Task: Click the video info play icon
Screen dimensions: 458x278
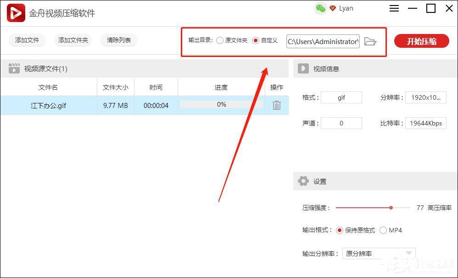Action: click(x=303, y=69)
